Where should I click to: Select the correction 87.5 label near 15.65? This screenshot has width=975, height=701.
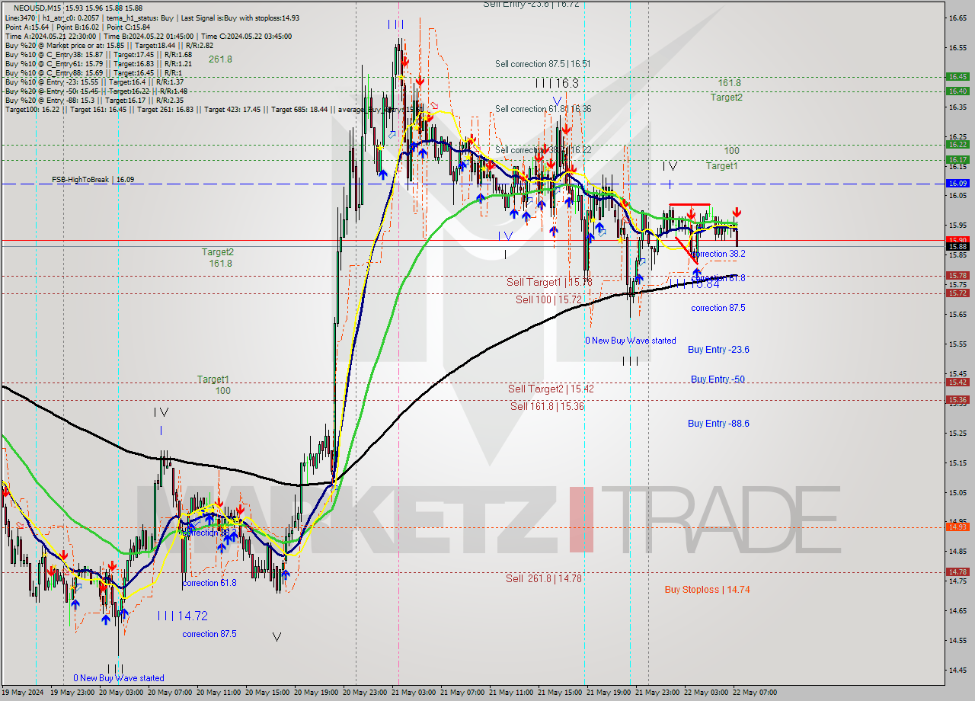(718, 308)
